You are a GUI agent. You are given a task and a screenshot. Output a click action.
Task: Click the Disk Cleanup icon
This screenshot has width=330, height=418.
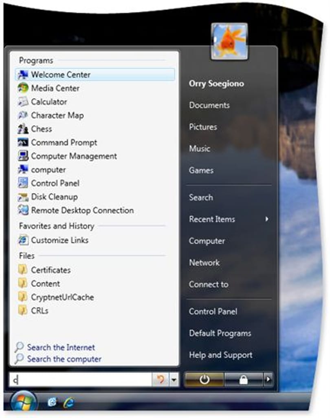tap(23, 197)
